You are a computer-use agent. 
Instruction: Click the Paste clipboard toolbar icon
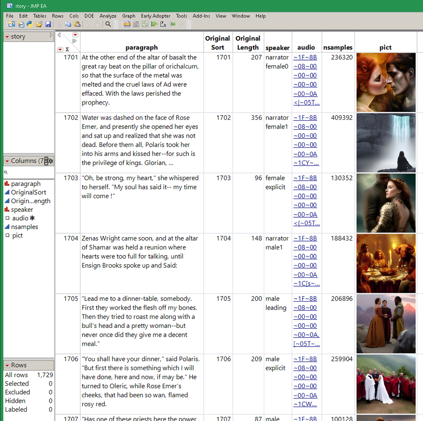(x=77, y=24)
